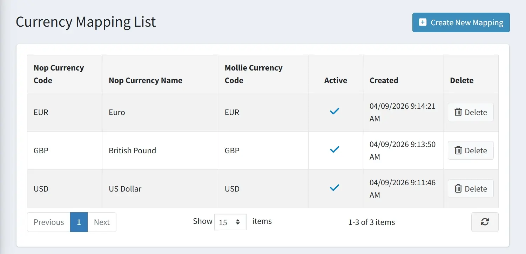Click the created date 04/09/2026 9:11:46 AM
The width and height of the screenshot is (526, 254).
pyautogui.click(x=403, y=189)
